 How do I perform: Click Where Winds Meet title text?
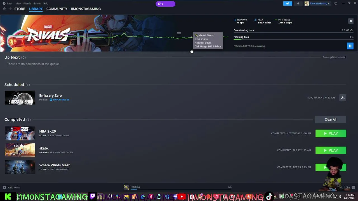pyautogui.click(x=55, y=165)
